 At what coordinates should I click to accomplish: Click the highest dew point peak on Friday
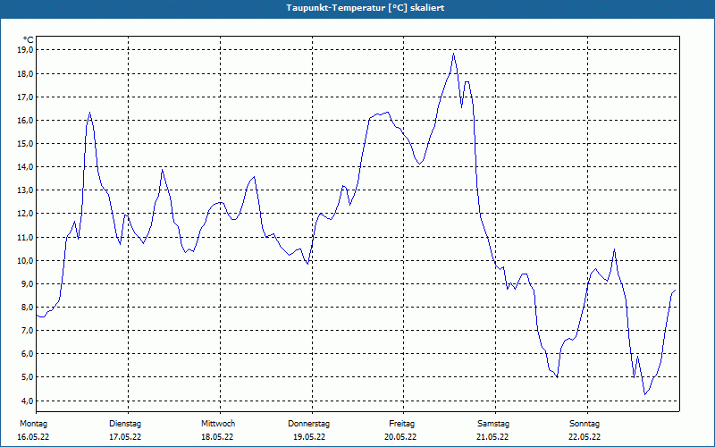(x=454, y=54)
